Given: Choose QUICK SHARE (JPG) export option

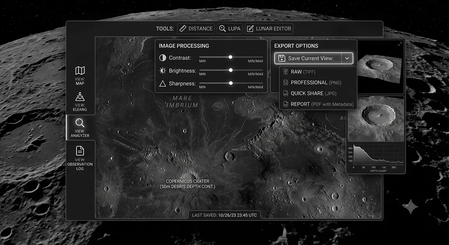Looking at the screenshot, I should [318, 93].
